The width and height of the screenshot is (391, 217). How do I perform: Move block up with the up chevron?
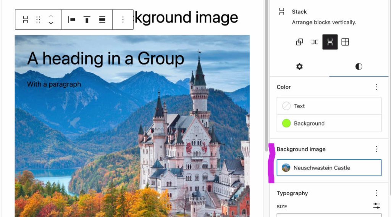[51, 16]
